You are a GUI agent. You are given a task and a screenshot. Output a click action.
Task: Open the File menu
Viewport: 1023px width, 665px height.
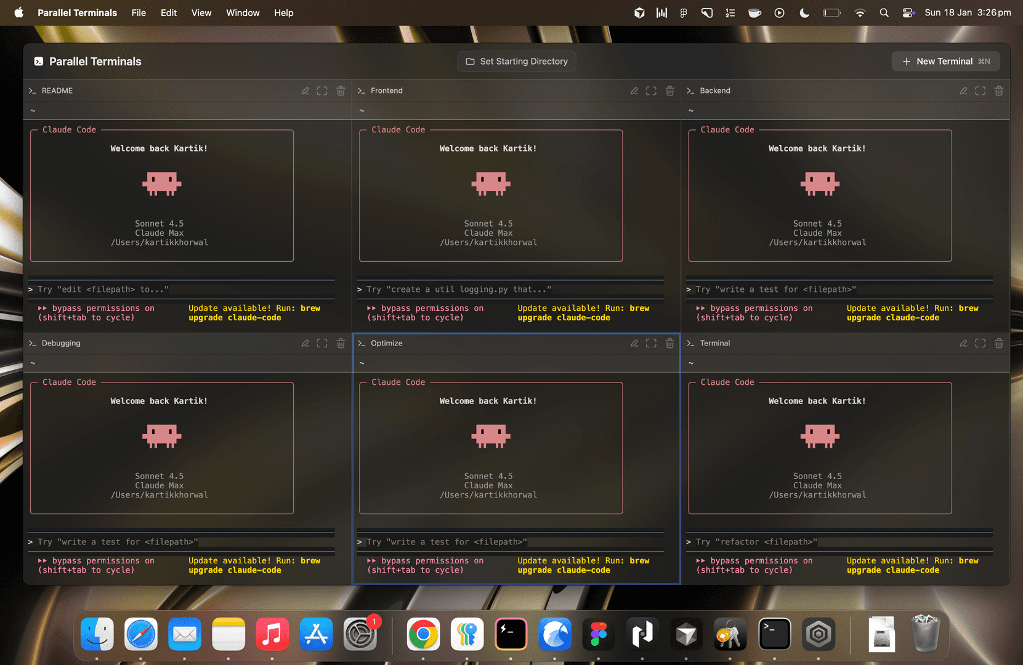point(139,13)
